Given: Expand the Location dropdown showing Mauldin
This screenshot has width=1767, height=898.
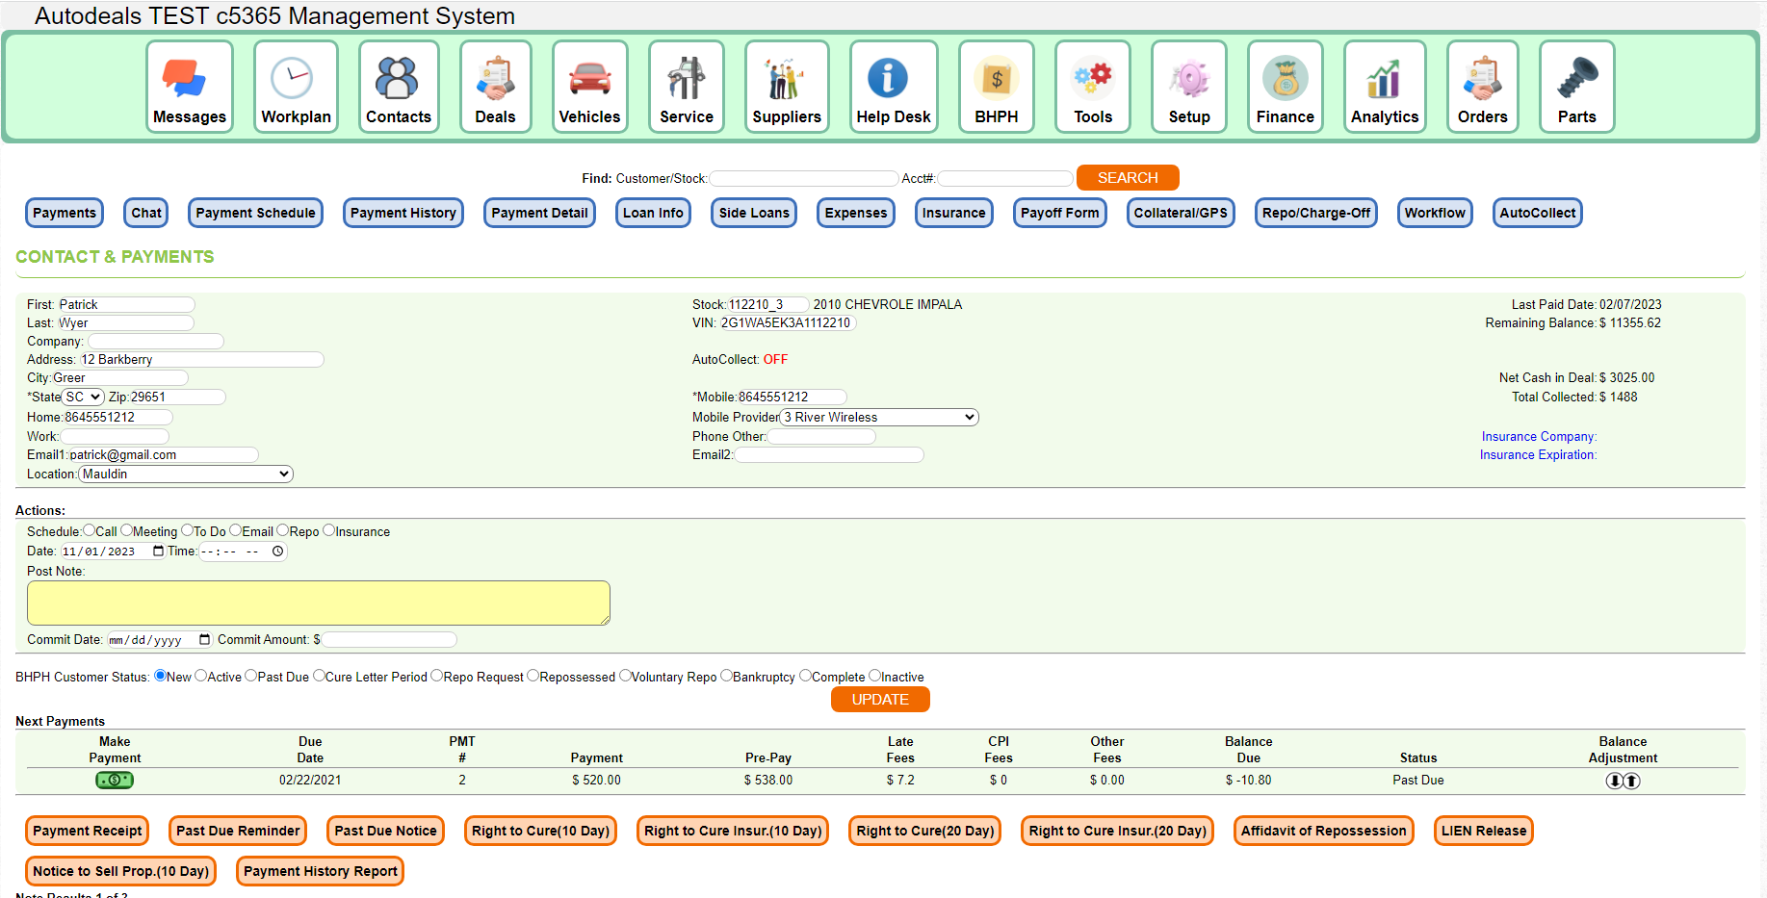Looking at the screenshot, I should pos(185,474).
